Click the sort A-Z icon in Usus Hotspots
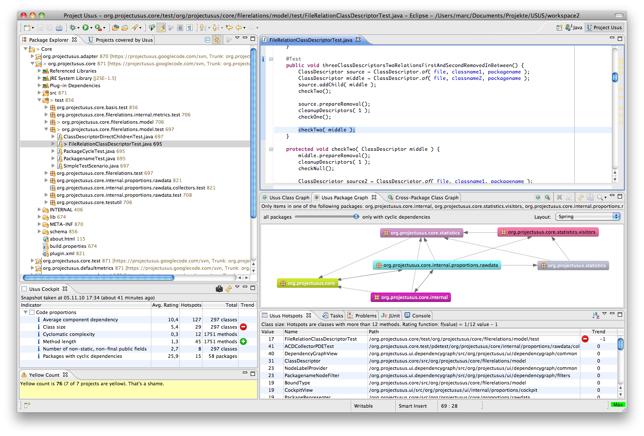The height and width of the screenshot is (436, 644). click(x=596, y=315)
